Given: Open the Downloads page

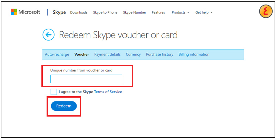Looking at the screenshot, I should point(79,12).
